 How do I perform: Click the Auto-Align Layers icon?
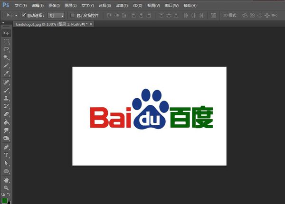[x=213, y=16]
